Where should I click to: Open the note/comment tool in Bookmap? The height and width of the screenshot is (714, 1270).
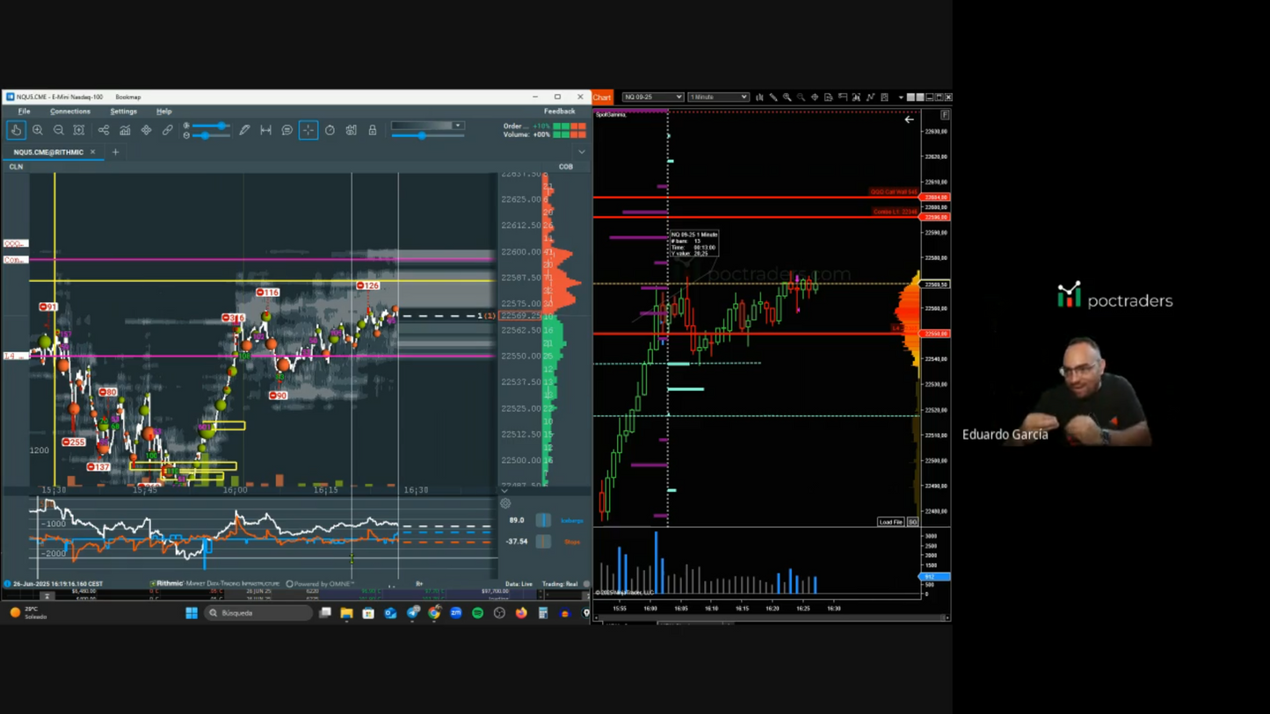pyautogui.click(x=287, y=129)
